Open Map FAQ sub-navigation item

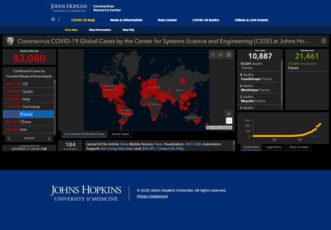click(x=129, y=30)
